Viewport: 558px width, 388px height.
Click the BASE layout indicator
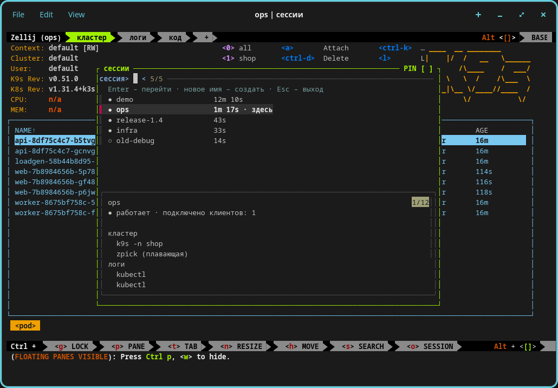tap(539, 37)
